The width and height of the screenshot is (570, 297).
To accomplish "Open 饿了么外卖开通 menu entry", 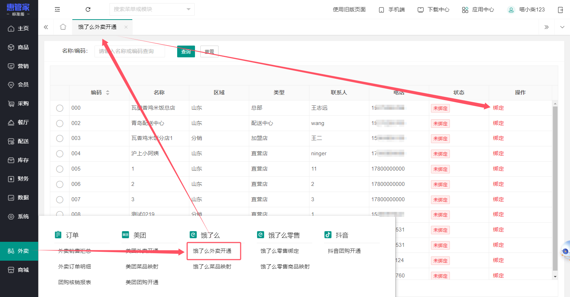I will (212, 251).
